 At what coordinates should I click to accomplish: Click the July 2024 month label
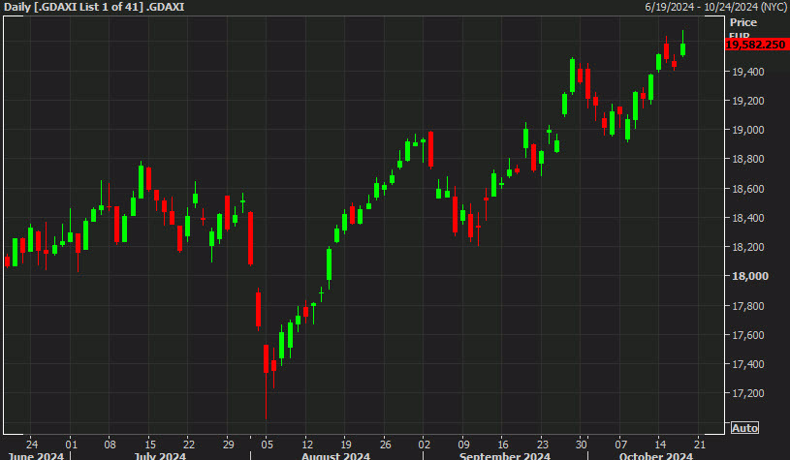pyautogui.click(x=160, y=455)
